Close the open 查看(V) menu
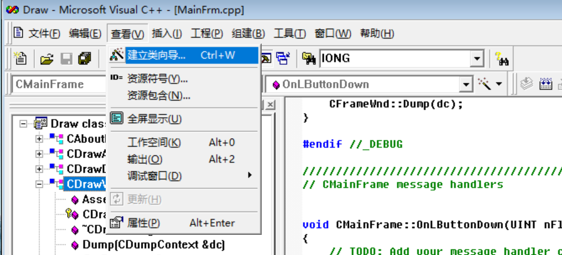562x255 pixels. (x=127, y=34)
